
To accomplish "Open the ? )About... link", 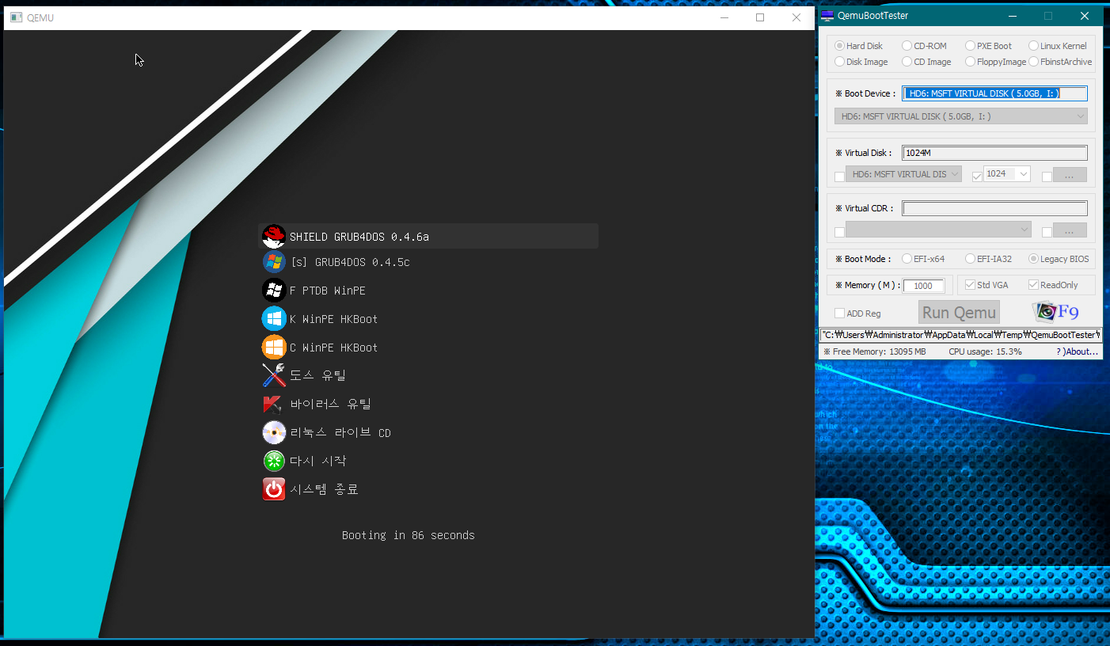I will click(1077, 351).
